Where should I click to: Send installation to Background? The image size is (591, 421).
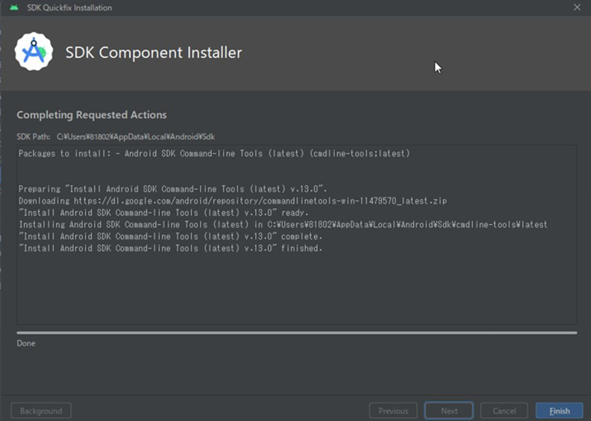[x=41, y=410]
